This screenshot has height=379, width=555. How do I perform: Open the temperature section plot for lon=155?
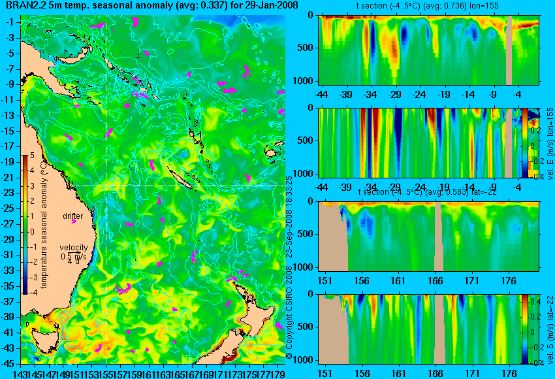429,50
